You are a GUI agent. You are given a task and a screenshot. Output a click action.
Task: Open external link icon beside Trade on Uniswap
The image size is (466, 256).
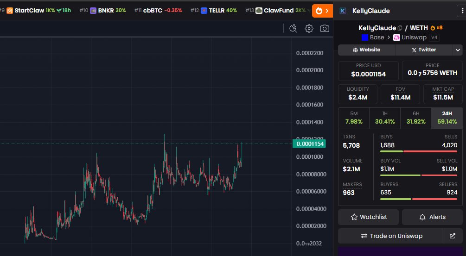pyautogui.click(x=453, y=236)
